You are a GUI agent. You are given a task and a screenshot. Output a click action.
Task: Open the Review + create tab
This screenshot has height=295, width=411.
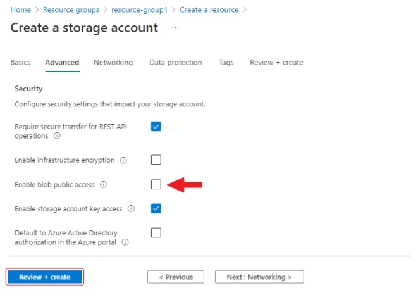click(276, 63)
